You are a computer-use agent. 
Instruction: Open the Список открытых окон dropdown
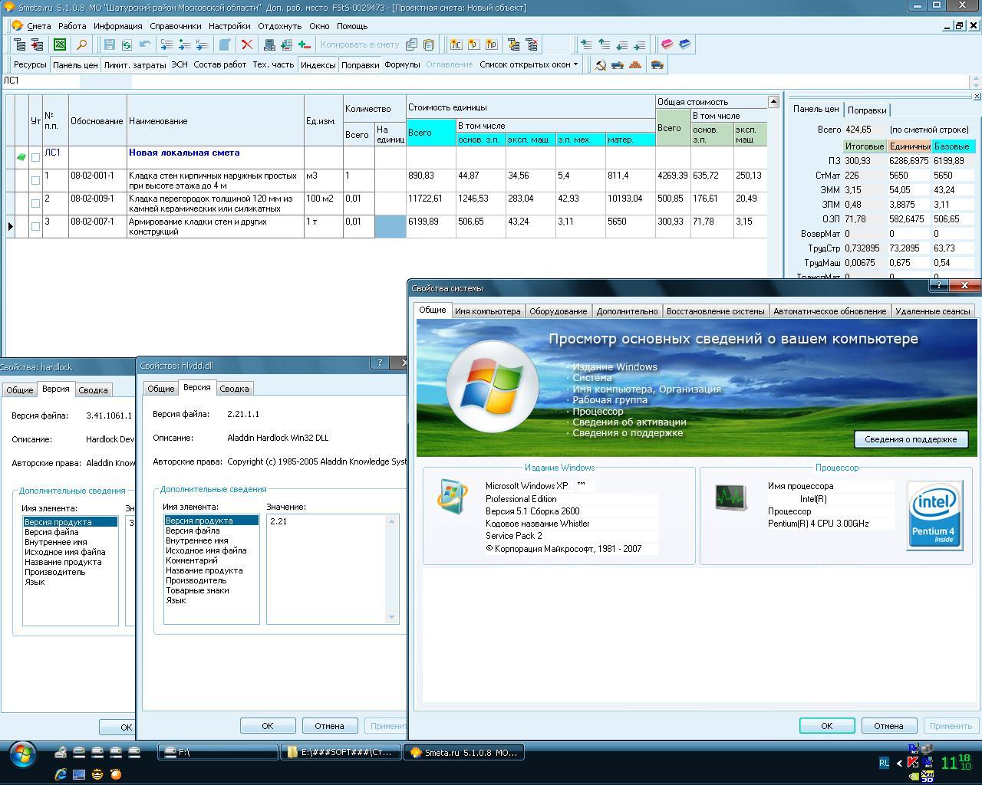(529, 65)
